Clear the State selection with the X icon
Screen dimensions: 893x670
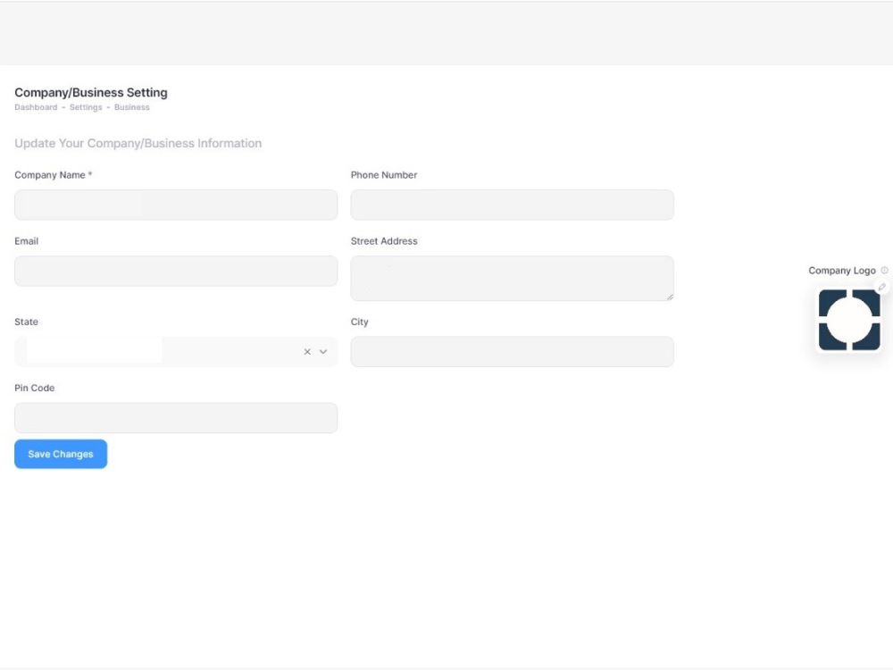[307, 352]
